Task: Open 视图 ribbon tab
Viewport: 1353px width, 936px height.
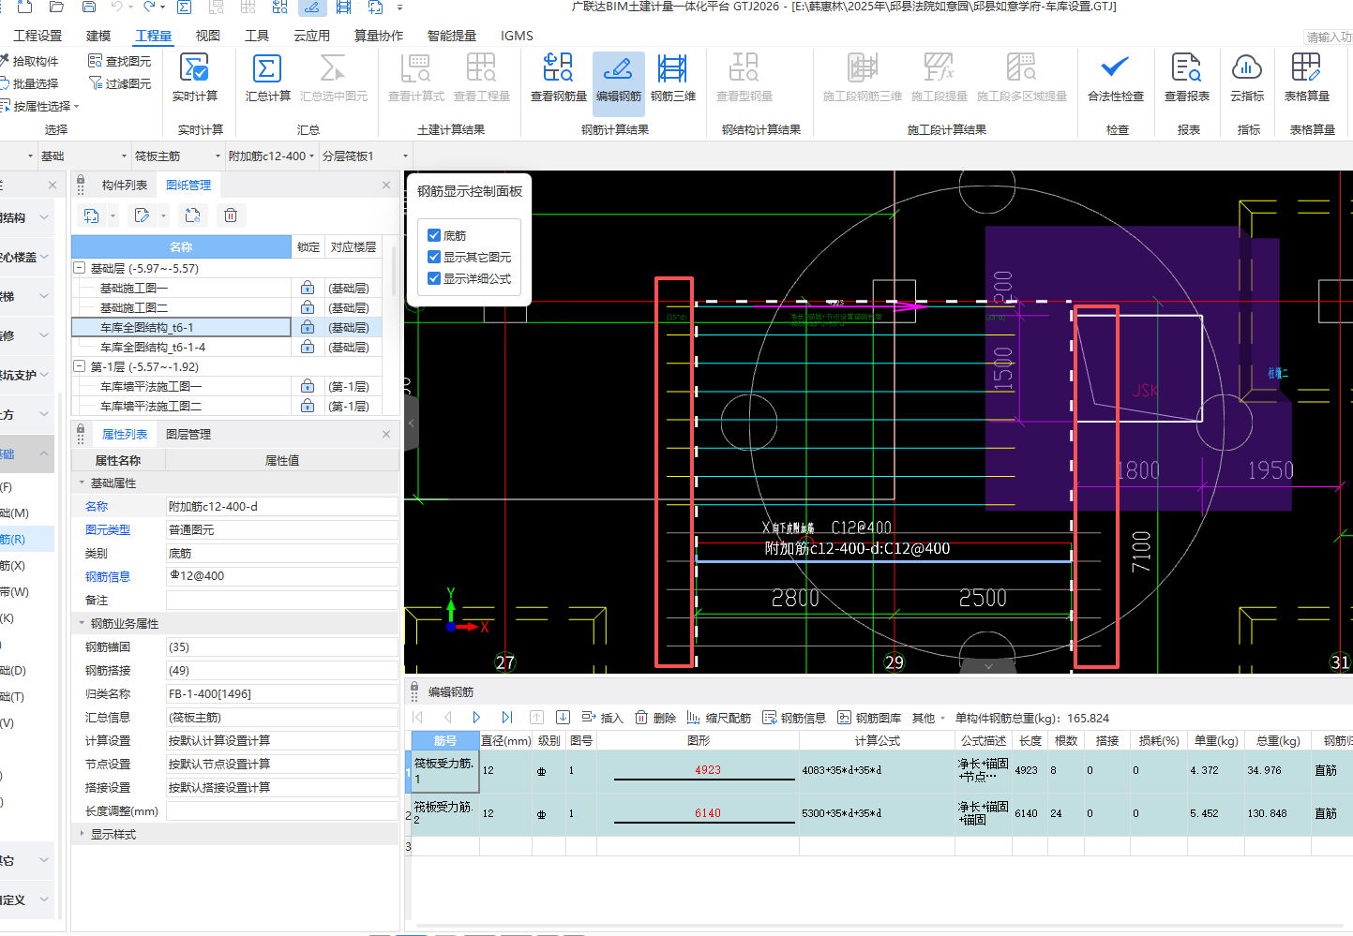Action: point(207,36)
